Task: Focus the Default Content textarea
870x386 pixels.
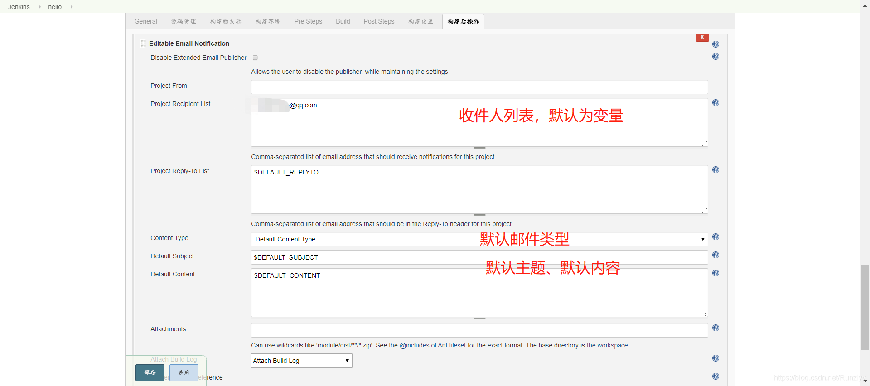Action: [x=479, y=293]
